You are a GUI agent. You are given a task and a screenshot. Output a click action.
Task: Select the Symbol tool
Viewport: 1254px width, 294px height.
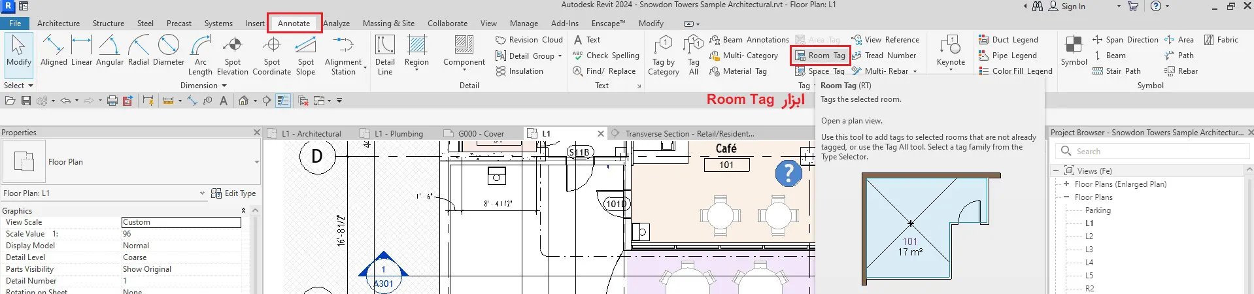click(1074, 51)
